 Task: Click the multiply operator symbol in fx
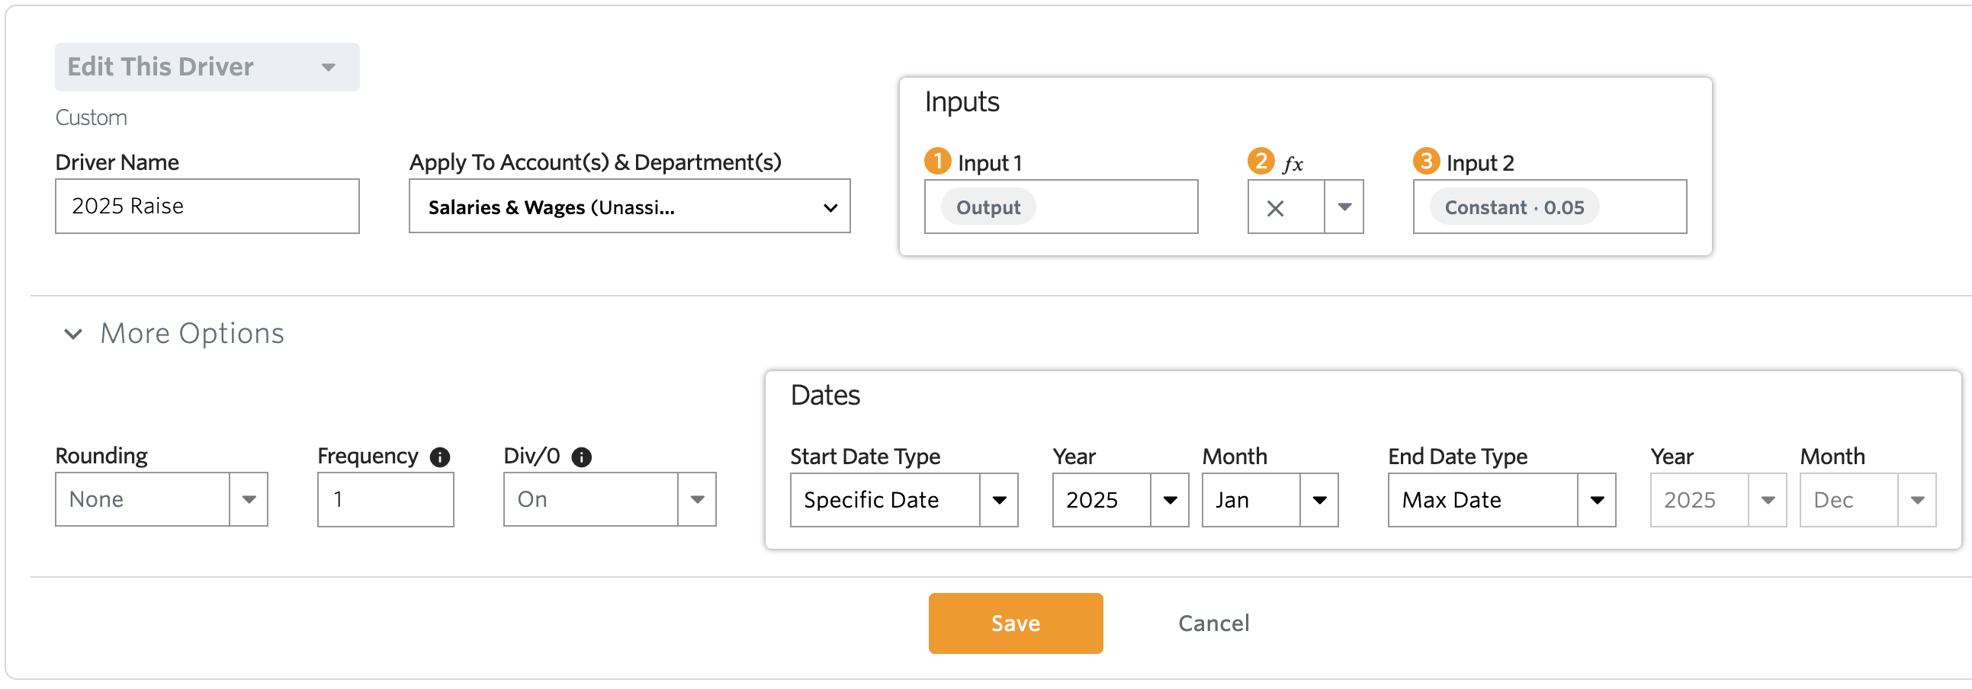[x=1275, y=208]
